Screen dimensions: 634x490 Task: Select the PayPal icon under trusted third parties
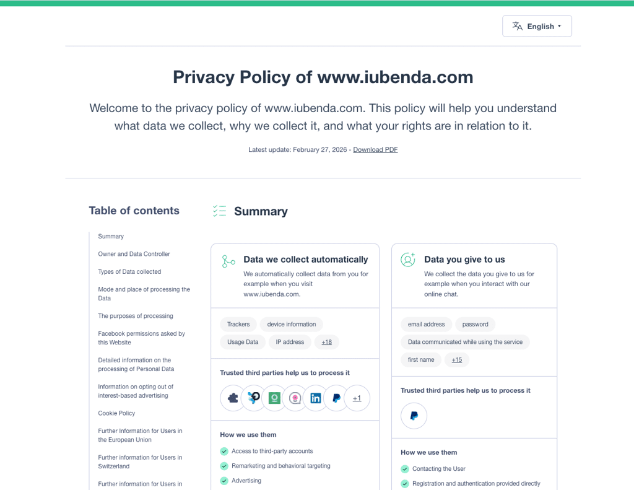click(x=336, y=398)
